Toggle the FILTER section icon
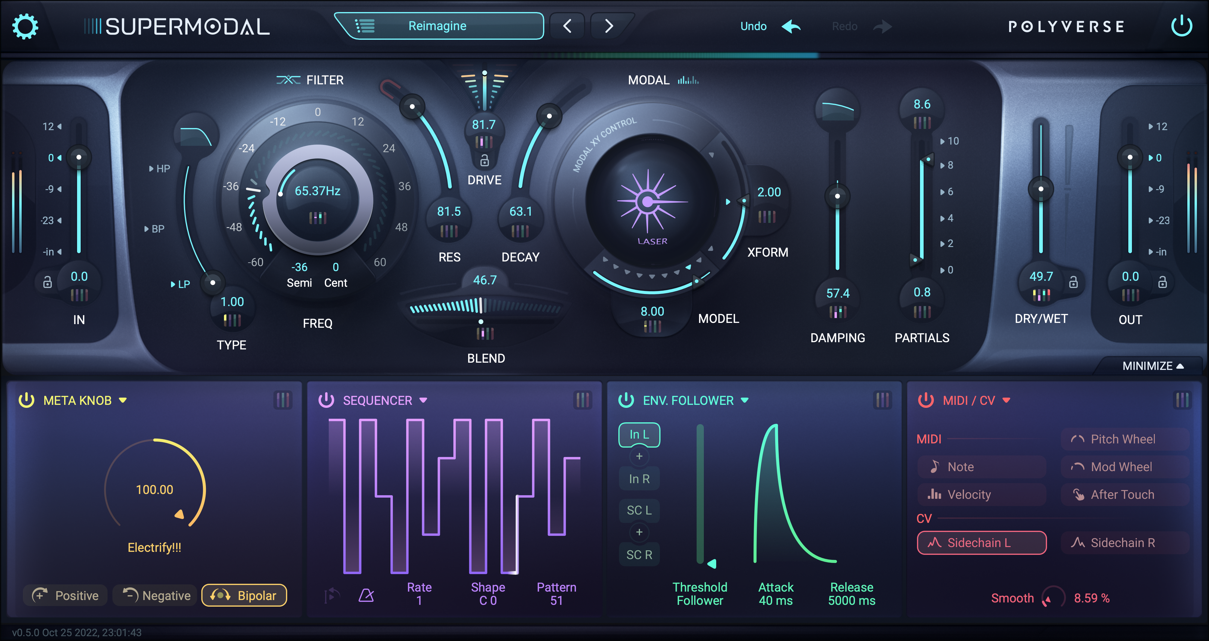The height and width of the screenshot is (641, 1209). (288, 80)
